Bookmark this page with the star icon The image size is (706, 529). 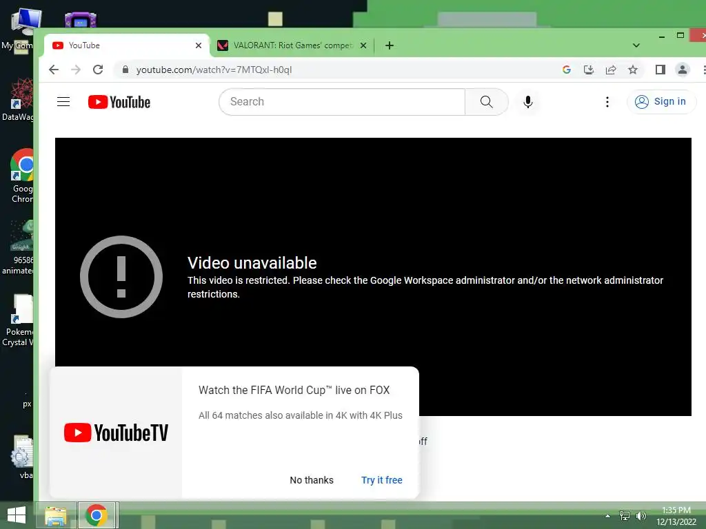tap(633, 70)
